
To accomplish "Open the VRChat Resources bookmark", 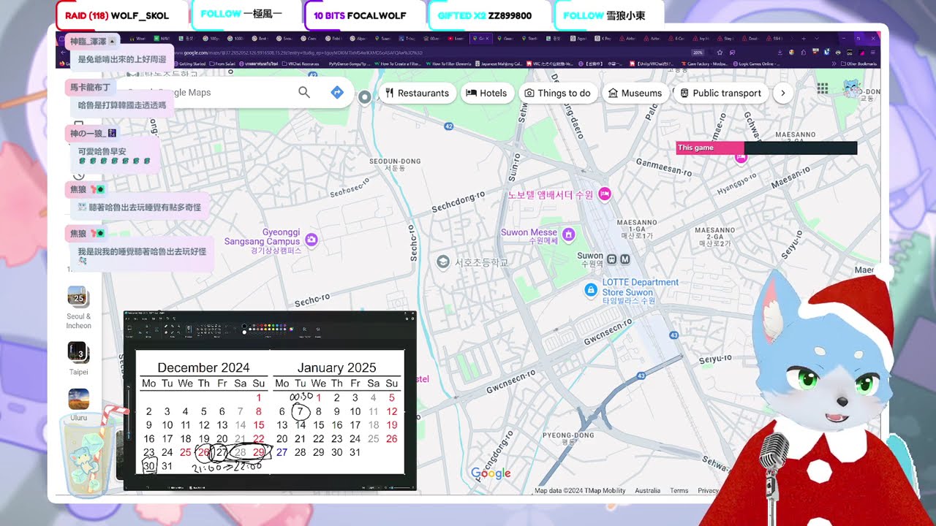I will [x=301, y=64].
